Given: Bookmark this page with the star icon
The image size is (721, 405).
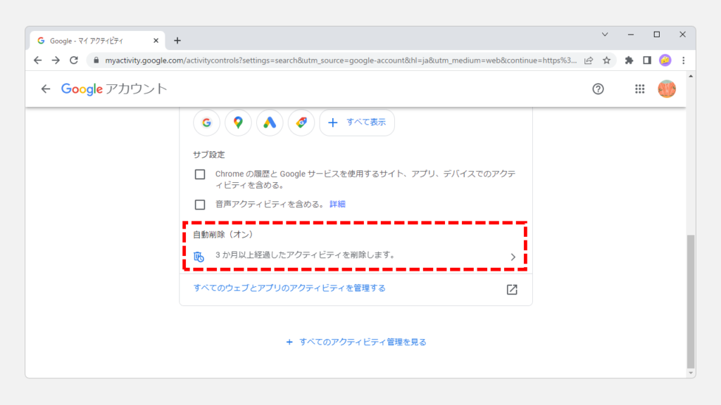Looking at the screenshot, I should [x=606, y=60].
